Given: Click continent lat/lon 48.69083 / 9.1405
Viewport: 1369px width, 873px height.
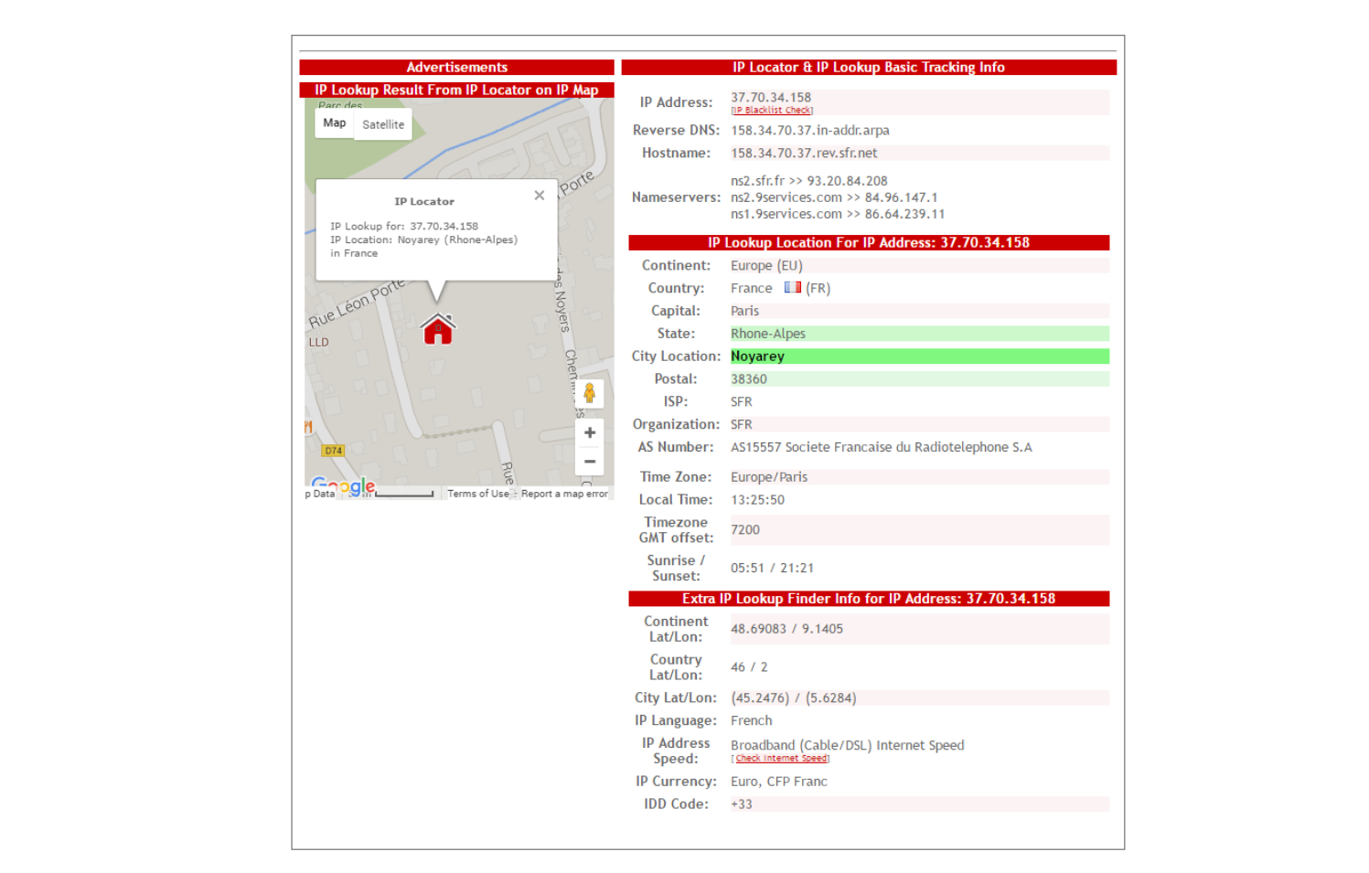Looking at the screenshot, I should (x=786, y=629).
